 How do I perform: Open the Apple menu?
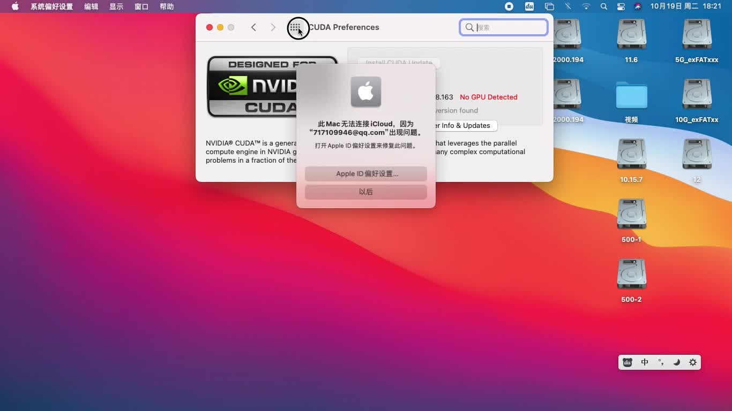15,6
